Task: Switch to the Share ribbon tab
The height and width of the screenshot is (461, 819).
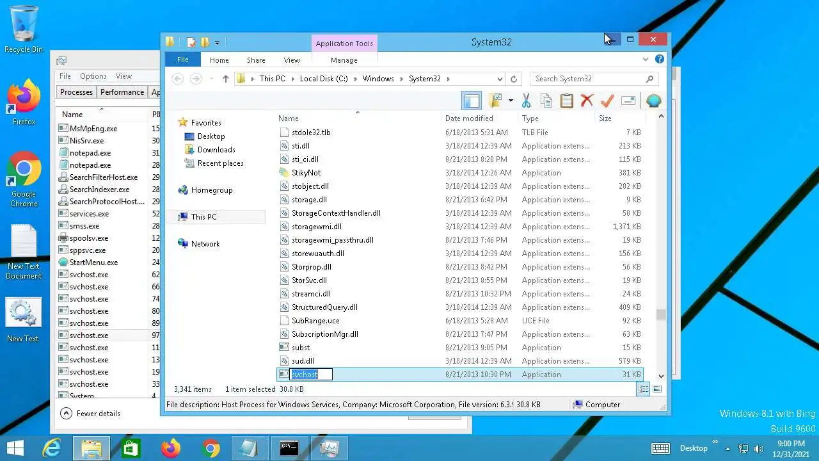Action: [x=256, y=60]
